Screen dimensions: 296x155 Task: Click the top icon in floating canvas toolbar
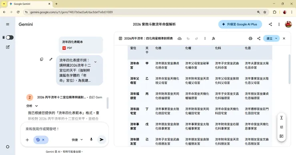pos(282,118)
